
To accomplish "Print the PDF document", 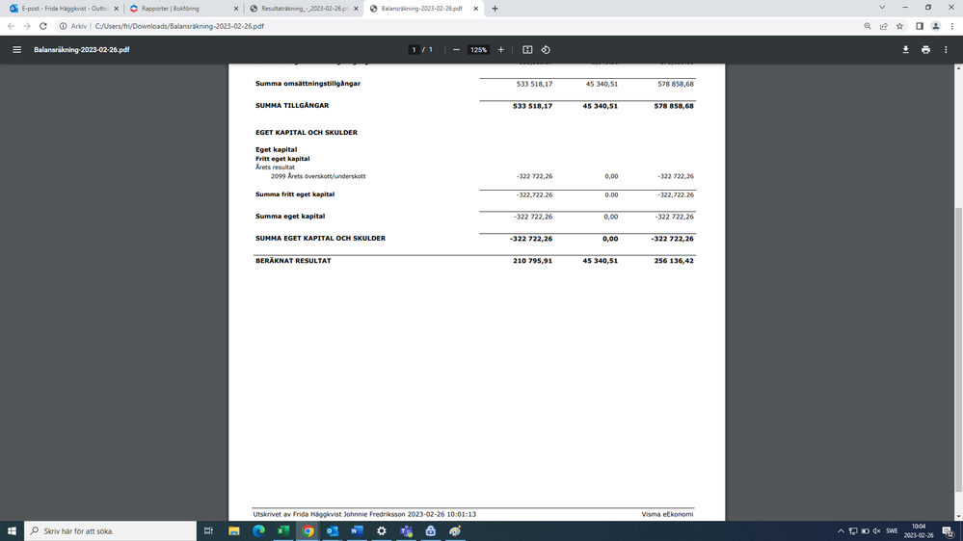I will click(x=925, y=49).
